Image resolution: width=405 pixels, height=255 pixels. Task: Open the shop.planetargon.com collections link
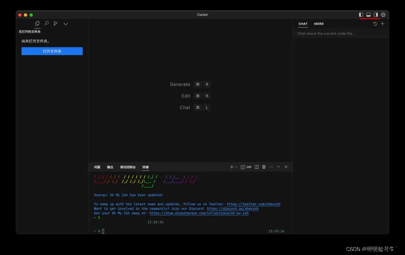199,213
